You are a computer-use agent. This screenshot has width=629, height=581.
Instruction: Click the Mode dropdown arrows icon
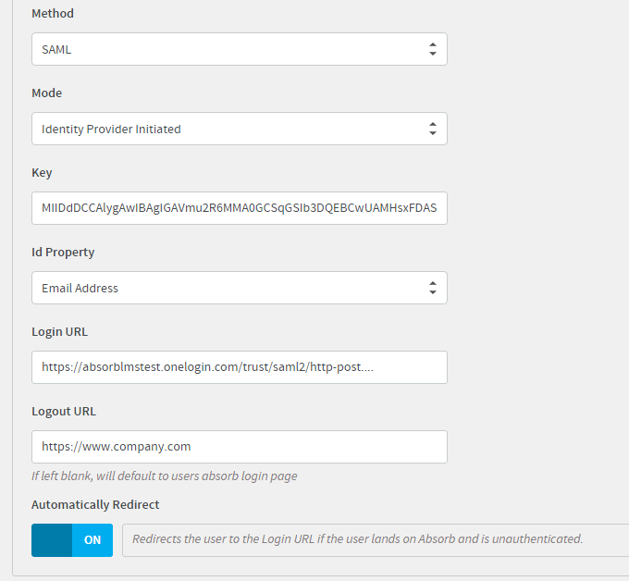pyautogui.click(x=433, y=129)
